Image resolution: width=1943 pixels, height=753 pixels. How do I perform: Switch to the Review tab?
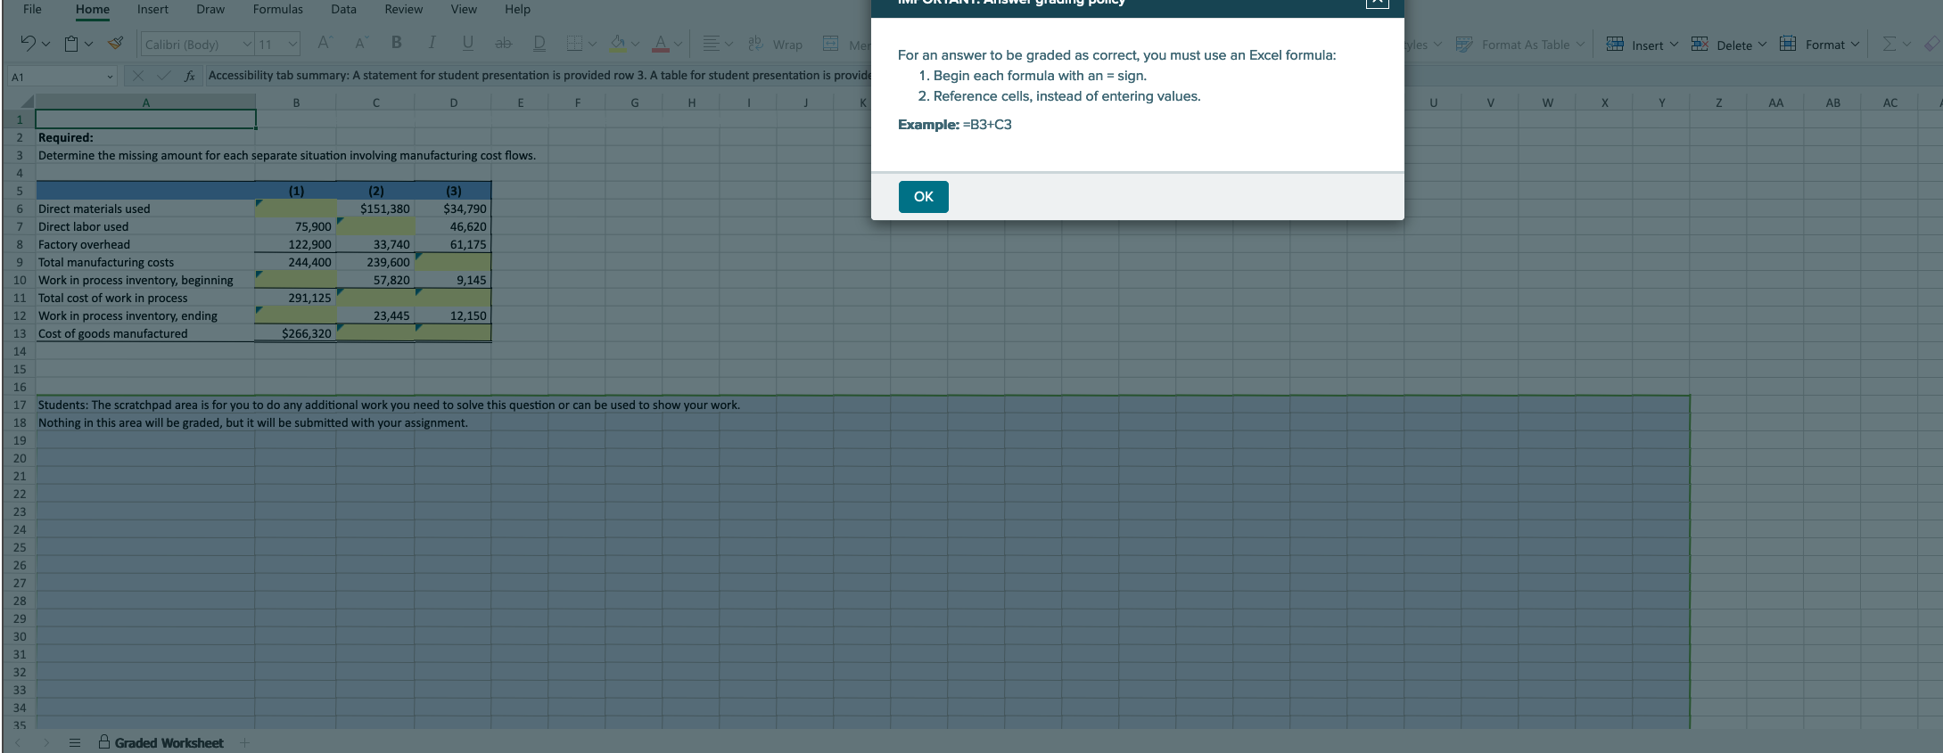pyautogui.click(x=404, y=9)
